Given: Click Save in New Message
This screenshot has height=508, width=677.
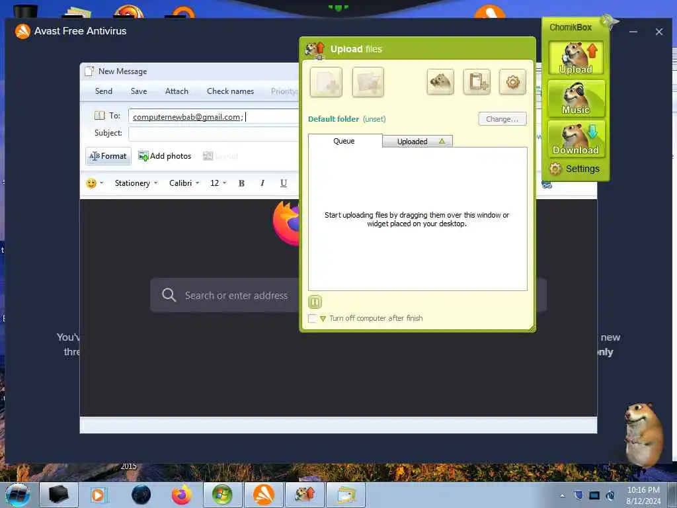Looking at the screenshot, I should [x=139, y=91].
